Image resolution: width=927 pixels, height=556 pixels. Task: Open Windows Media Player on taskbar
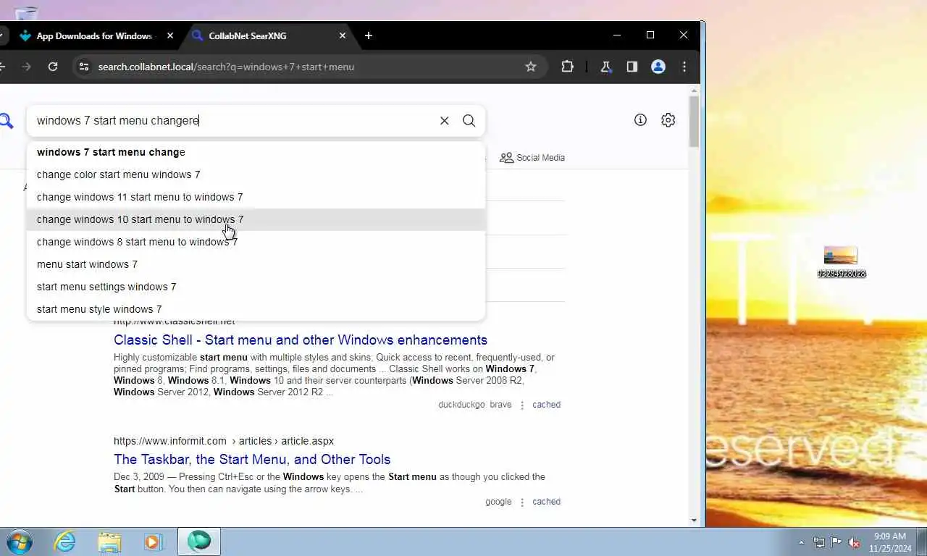tap(154, 542)
